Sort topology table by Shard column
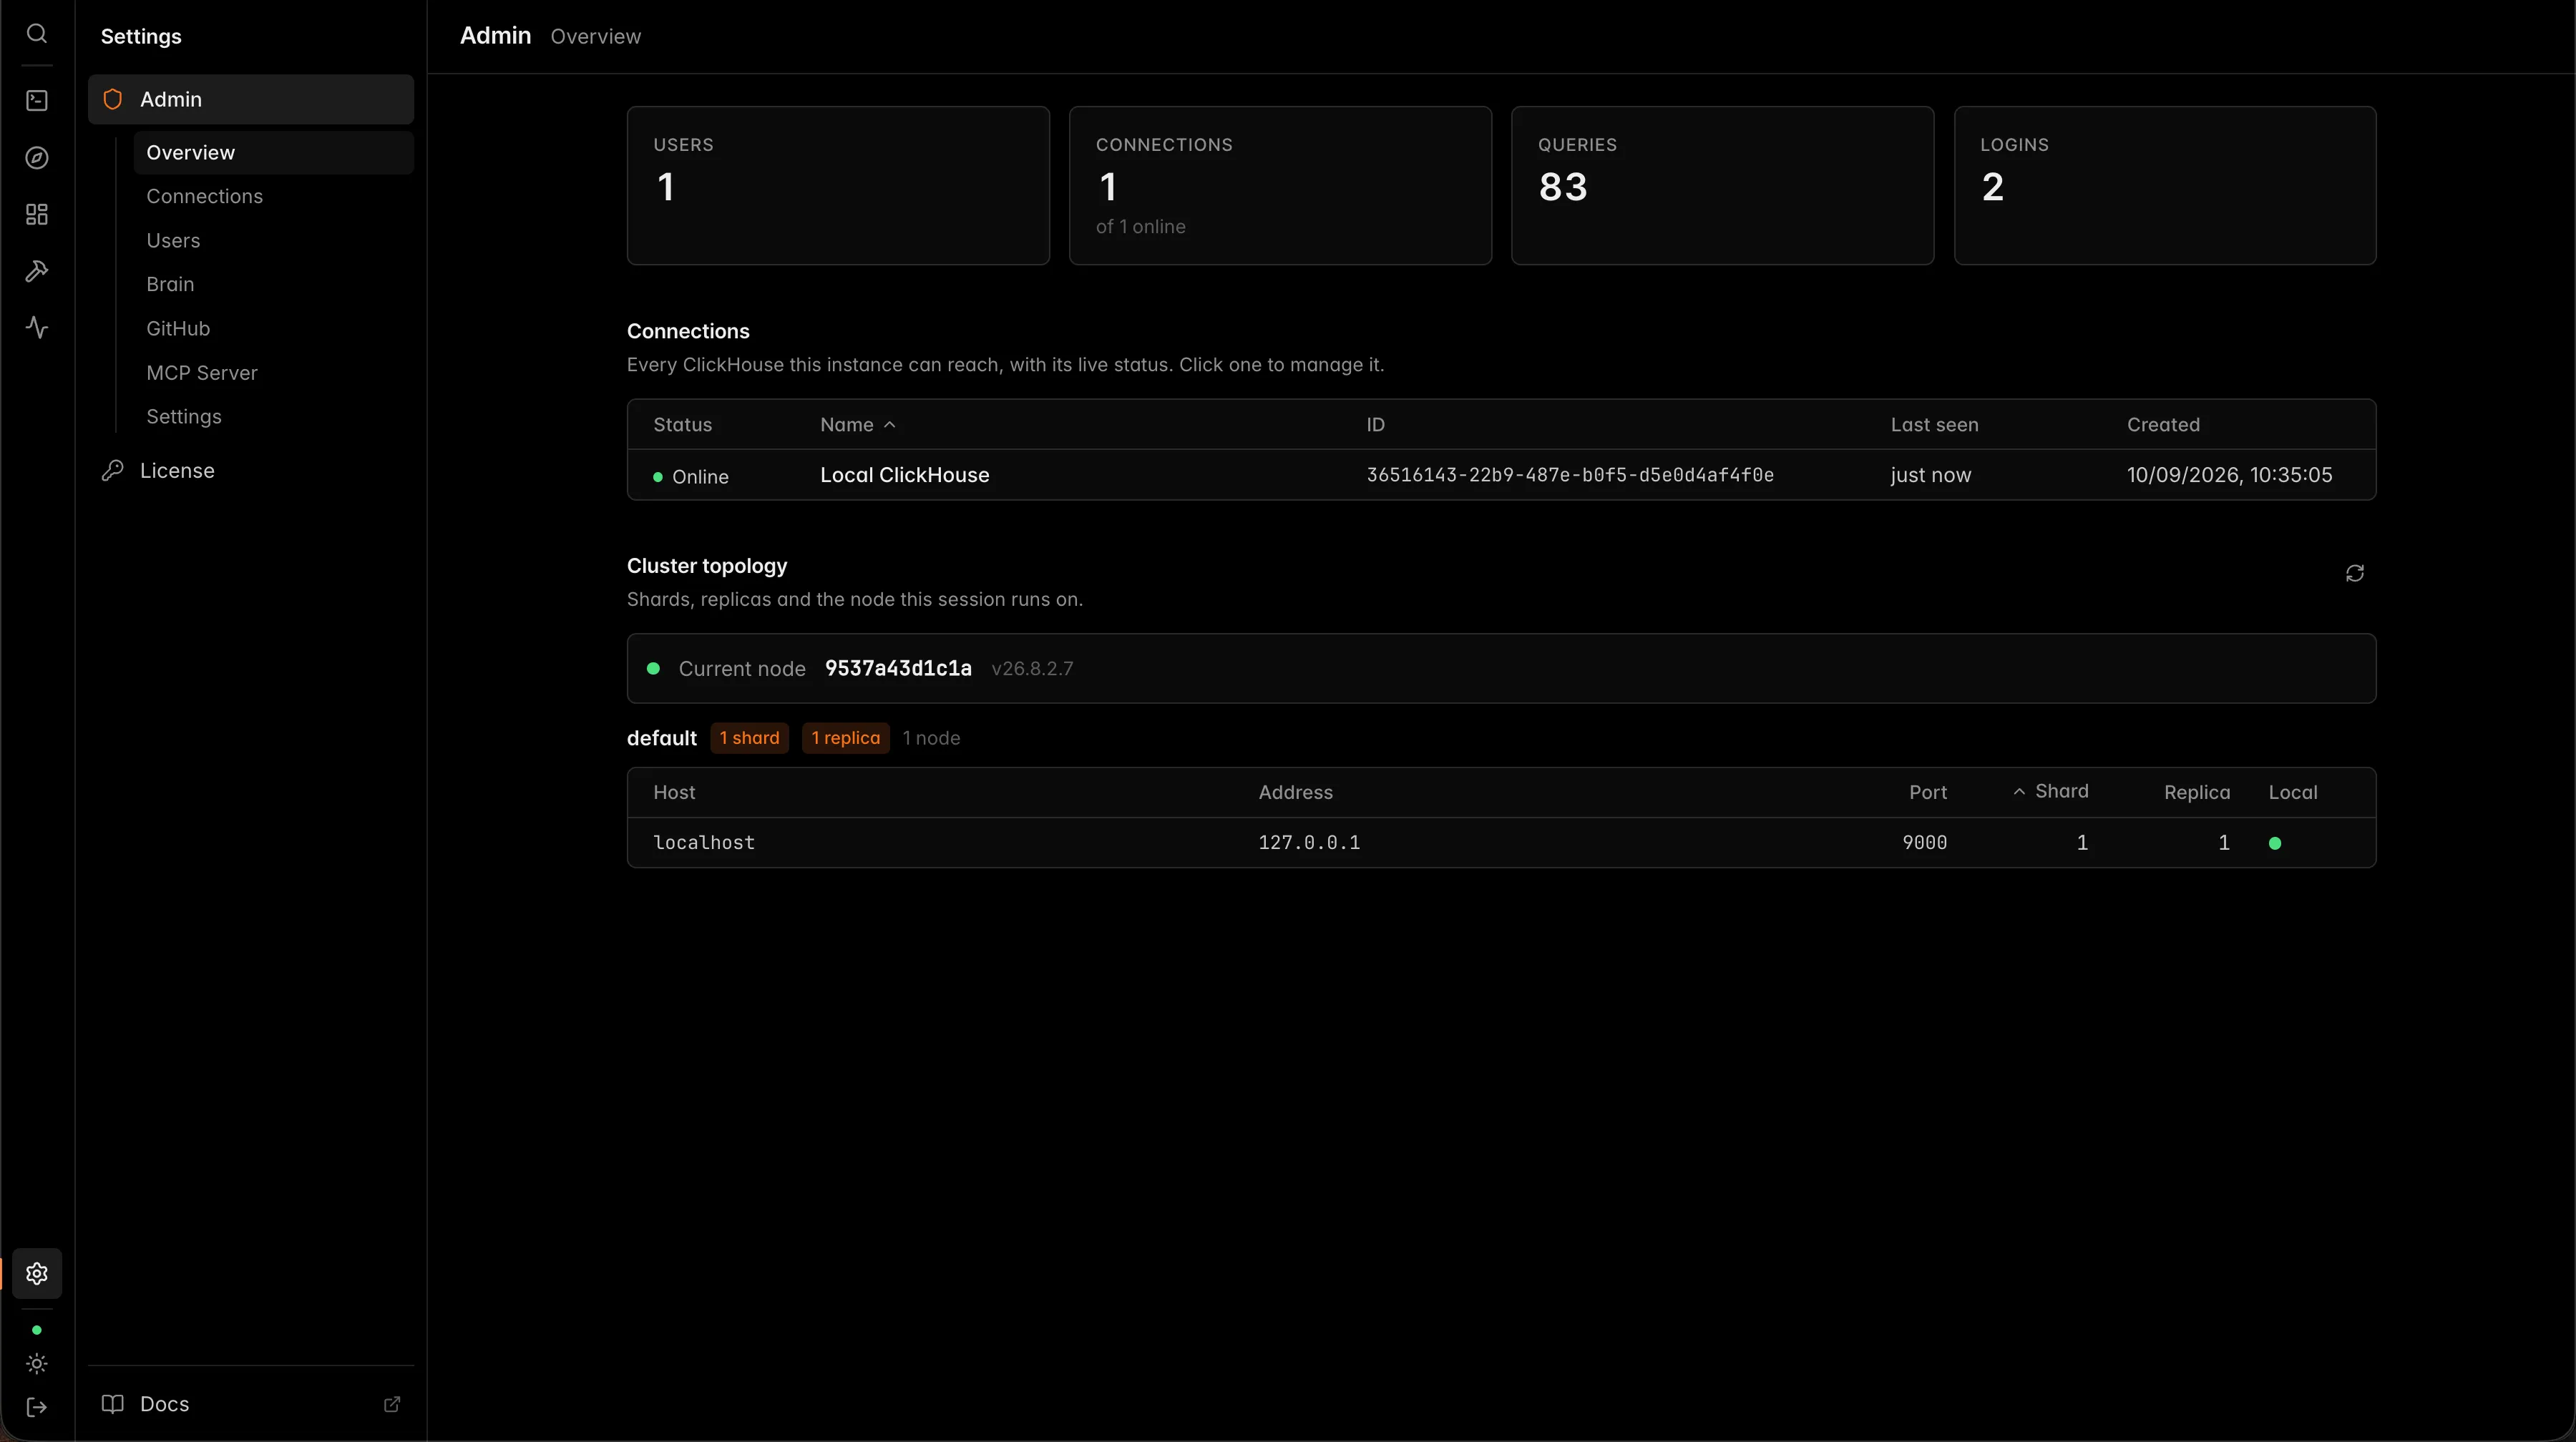This screenshot has width=2576, height=1442. click(2051, 791)
